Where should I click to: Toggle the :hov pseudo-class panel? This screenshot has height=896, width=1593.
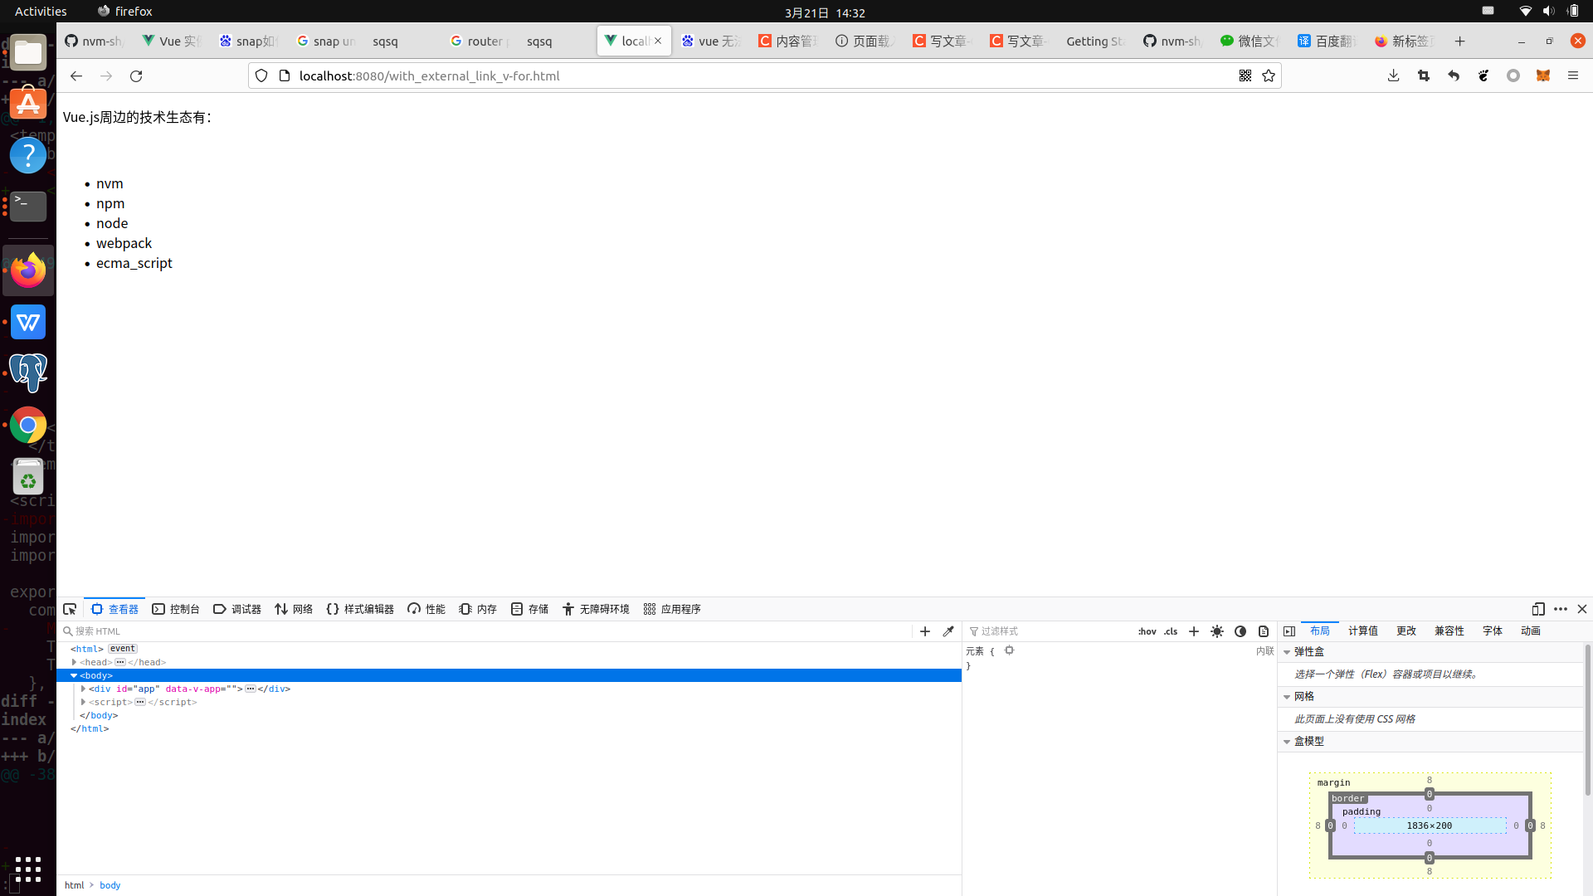1147,631
